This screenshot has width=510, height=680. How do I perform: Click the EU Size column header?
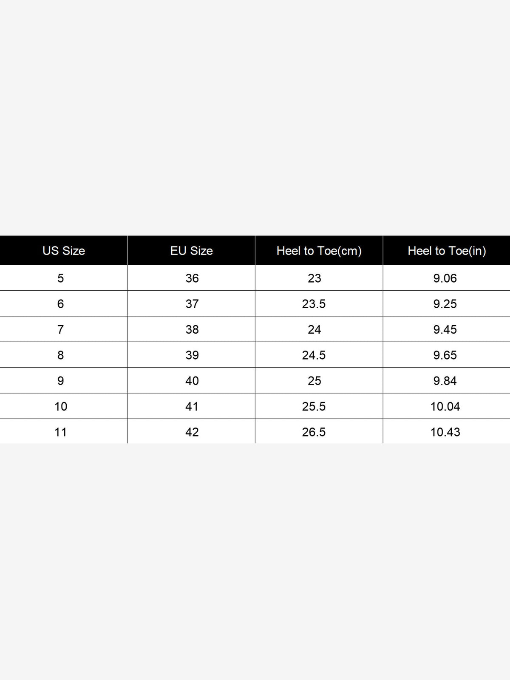pos(191,251)
